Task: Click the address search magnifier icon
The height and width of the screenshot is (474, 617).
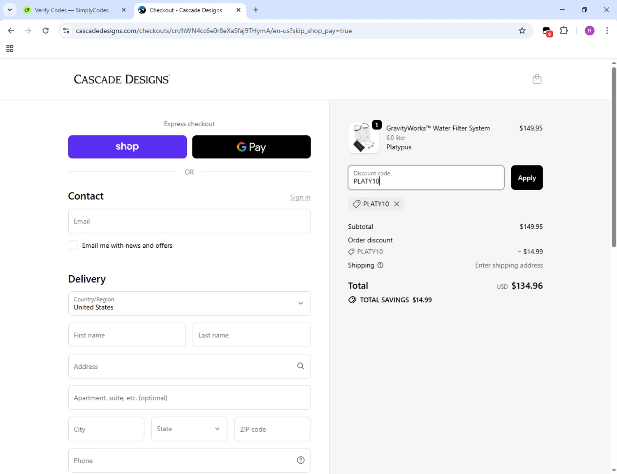Action: click(x=301, y=366)
